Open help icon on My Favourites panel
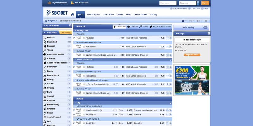This screenshot has width=253, height=126. (x=70, y=26)
